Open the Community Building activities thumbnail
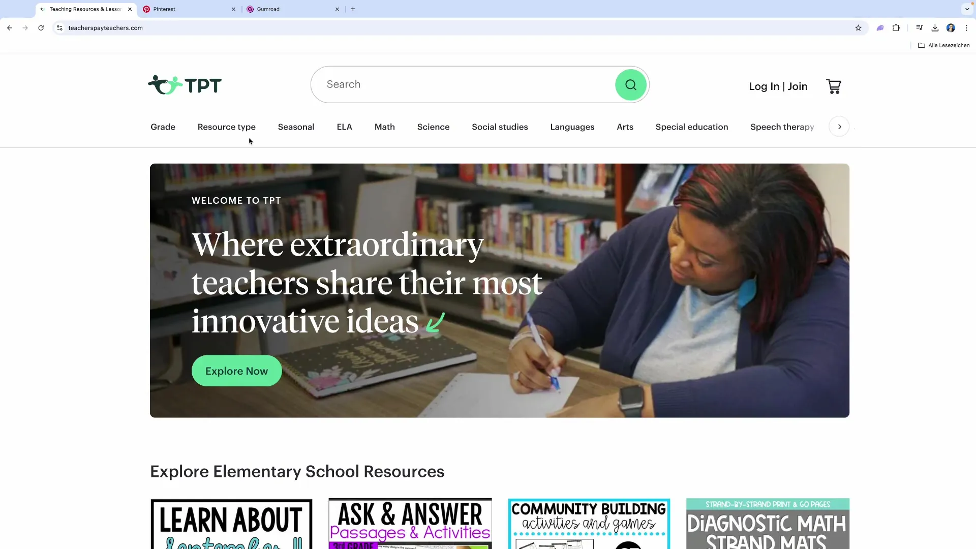Viewport: 976px width, 549px height. [x=589, y=524]
